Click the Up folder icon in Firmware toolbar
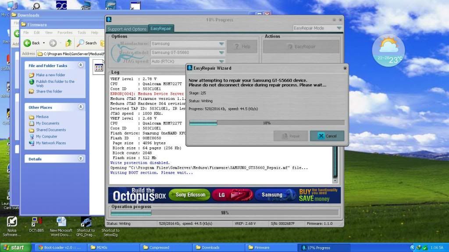 tap(68, 43)
